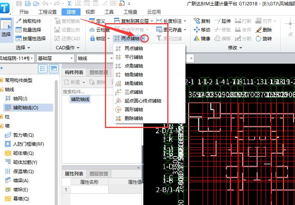295x205 pixels.
Task: Click 拾取构件 tool
Action: point(29,21)
